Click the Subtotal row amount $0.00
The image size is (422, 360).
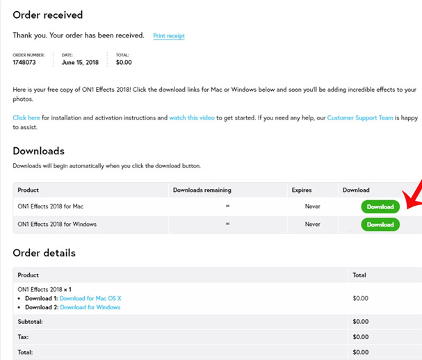click(360, 322)
